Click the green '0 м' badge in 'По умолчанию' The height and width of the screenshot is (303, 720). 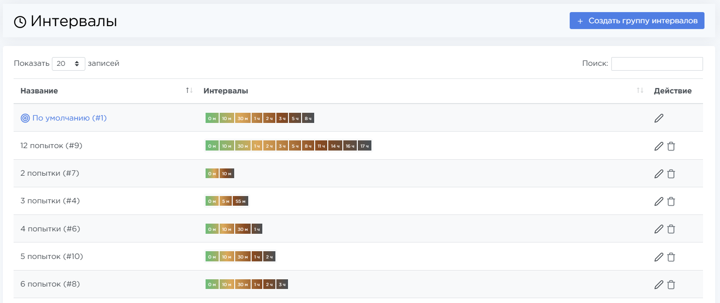tap(212, 118)
